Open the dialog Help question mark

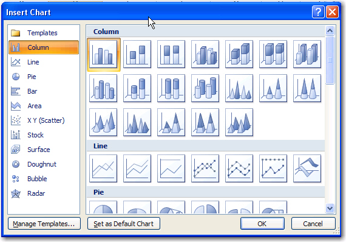coord(318,12)
